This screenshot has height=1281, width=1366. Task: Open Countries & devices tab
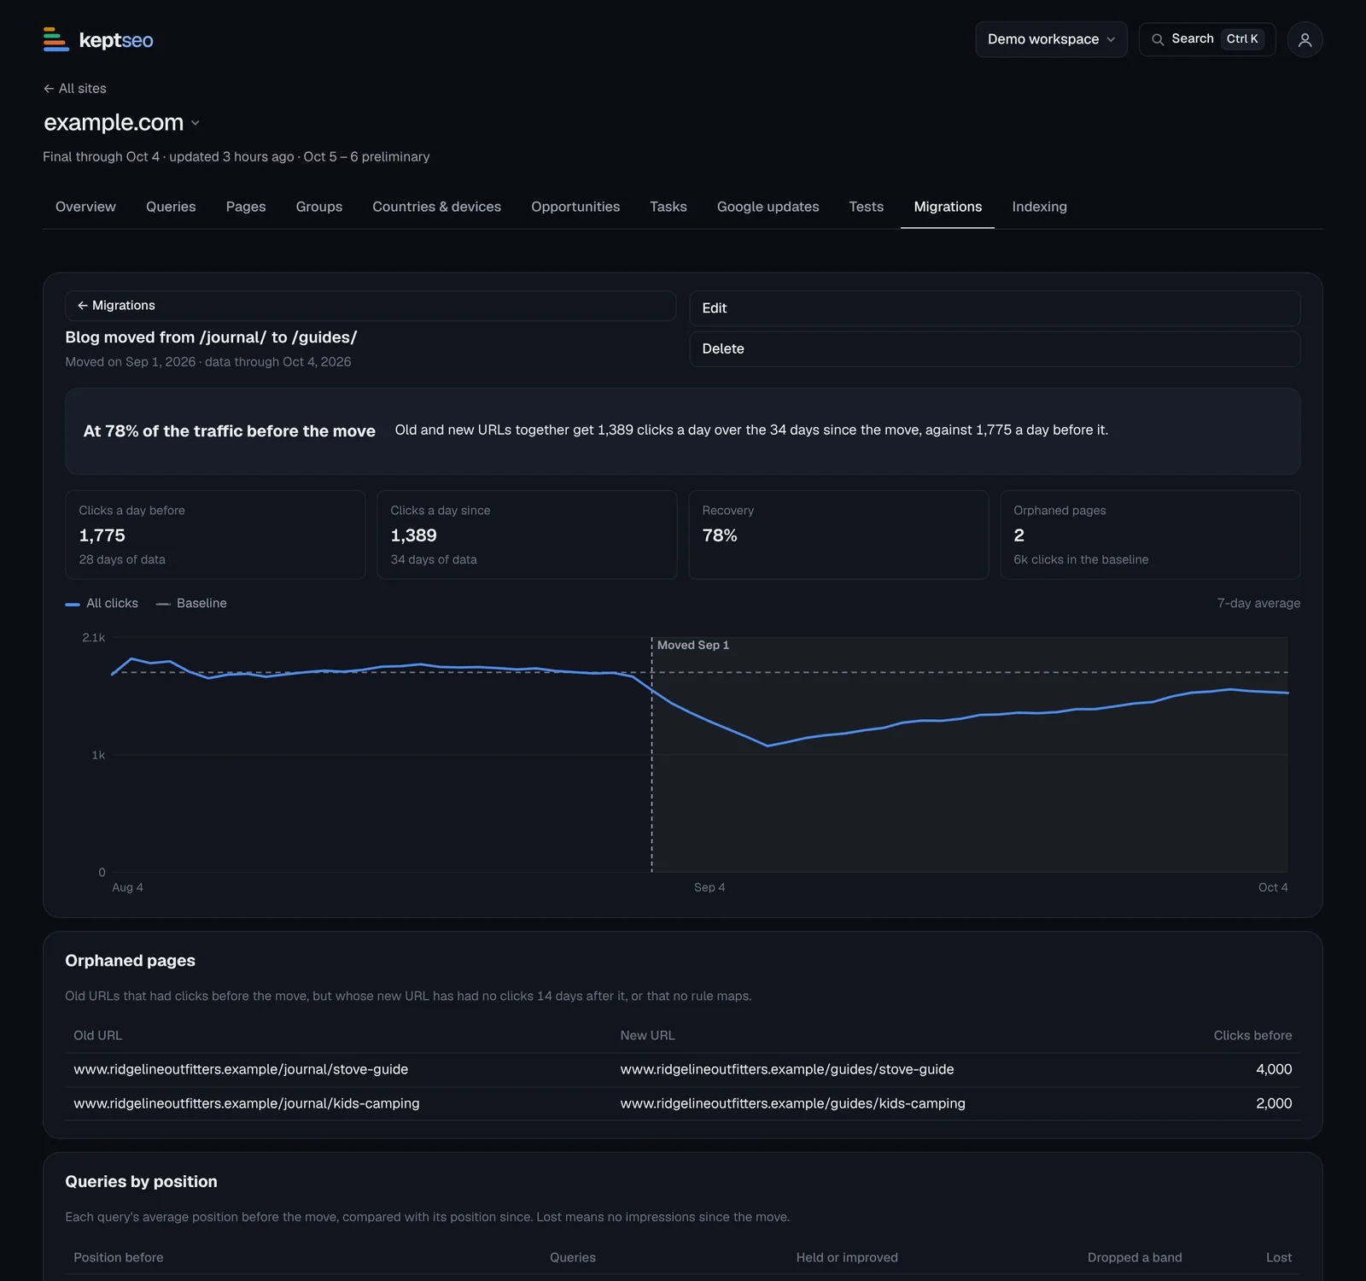point(437,207)
